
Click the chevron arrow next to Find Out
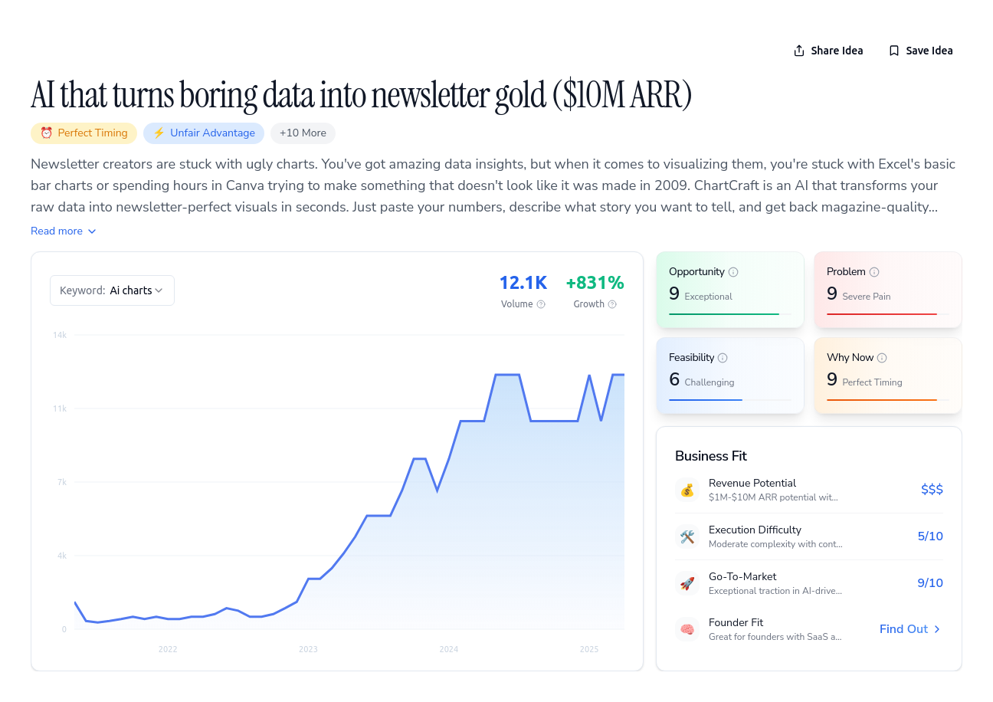coord(937,629)
